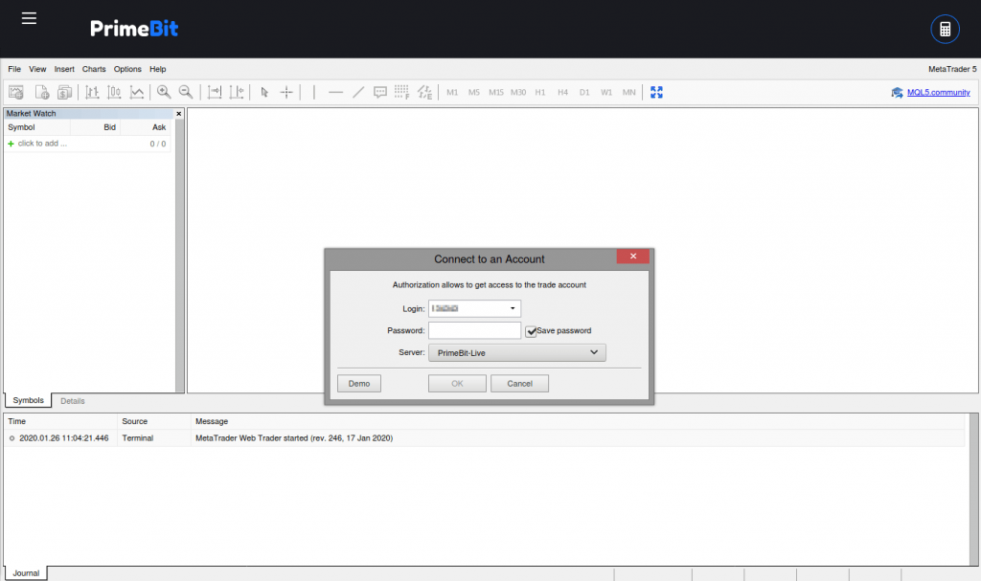Image resolution: width=981 pixels, height=581 pixels.
Task: Select the 'MetaTrader Web Trader started' journal row
Action: [484, 438]
